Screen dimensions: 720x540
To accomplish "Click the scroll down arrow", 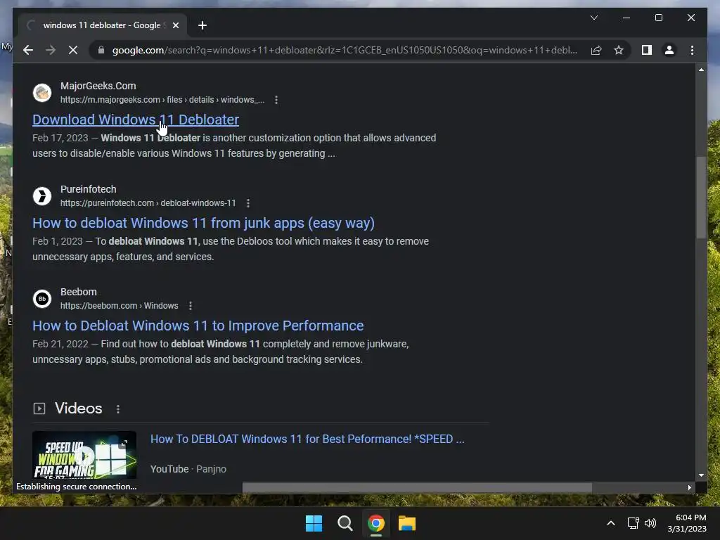I will click(701, 475).
